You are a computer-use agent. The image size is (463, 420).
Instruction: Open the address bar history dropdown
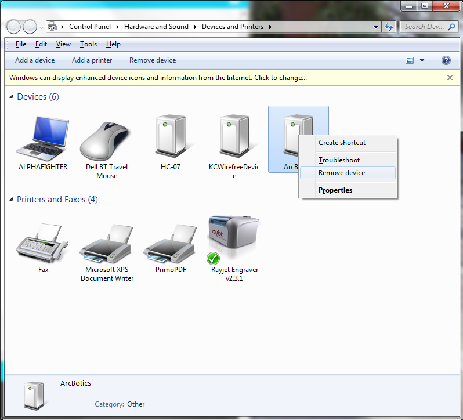tap(375, 27)
